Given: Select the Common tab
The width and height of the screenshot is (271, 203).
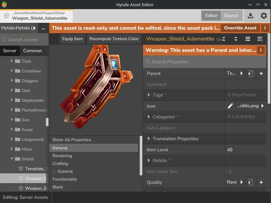Looking at the screenshot, I should (x=33, y=51).
